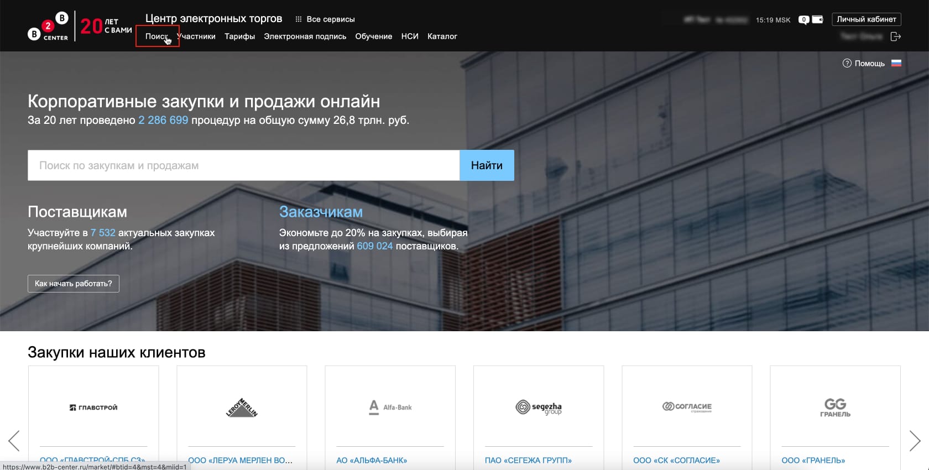Show next client cards with right arrow
Image resolution: width=929 pixels, height=470 pixels.
pyautogui.click(x=915, y=441)
